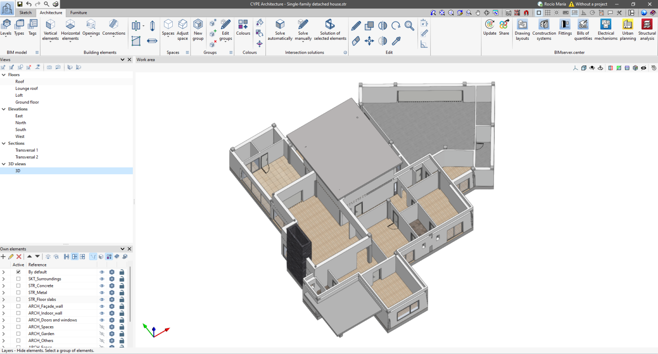The width and height of the screenshot is (658, 354).
Task: Switch to the Furniture tab
Action: click(78, 13)
